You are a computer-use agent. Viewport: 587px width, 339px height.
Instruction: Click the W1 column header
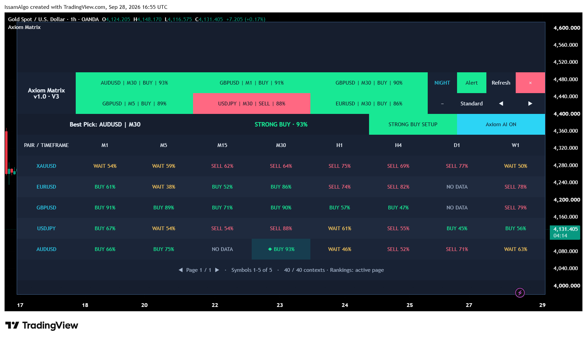[x=516, y=145]
